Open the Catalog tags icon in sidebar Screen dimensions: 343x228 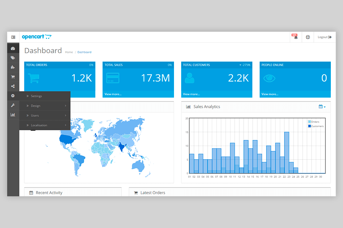click(13, 58)
